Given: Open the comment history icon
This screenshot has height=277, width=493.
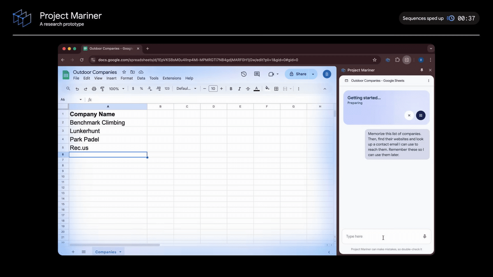Looking at the screenshot, I should pyautogui.click(x=257, y=74).
